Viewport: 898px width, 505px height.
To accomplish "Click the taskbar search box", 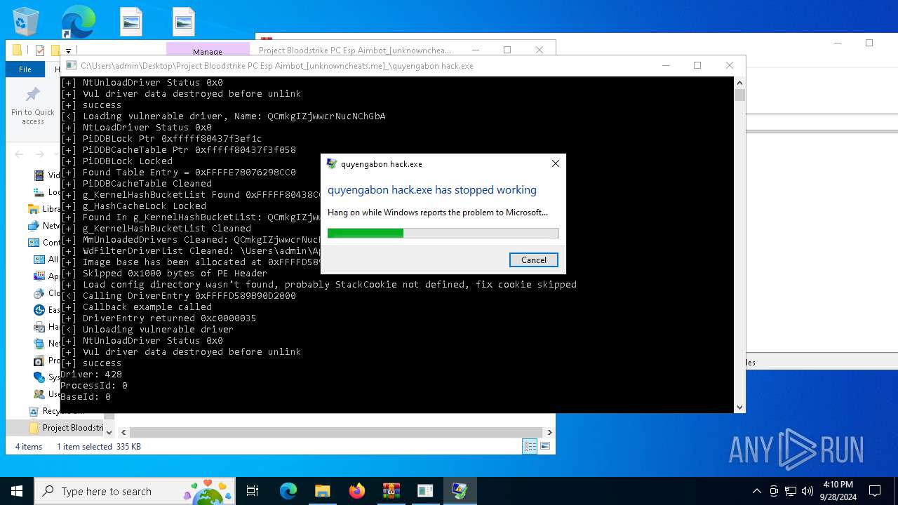I will (135, 491).
